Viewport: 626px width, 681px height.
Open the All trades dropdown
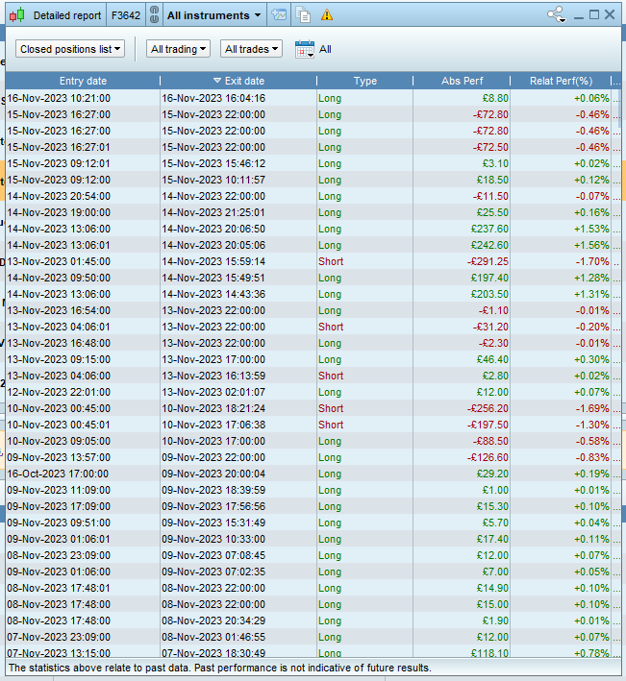(x=251, y=49)
